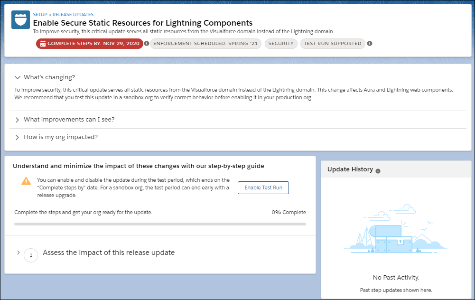The image size is (475, 300).
Task: Click the 0% Complete progress bar
Action: pos(160,224)
